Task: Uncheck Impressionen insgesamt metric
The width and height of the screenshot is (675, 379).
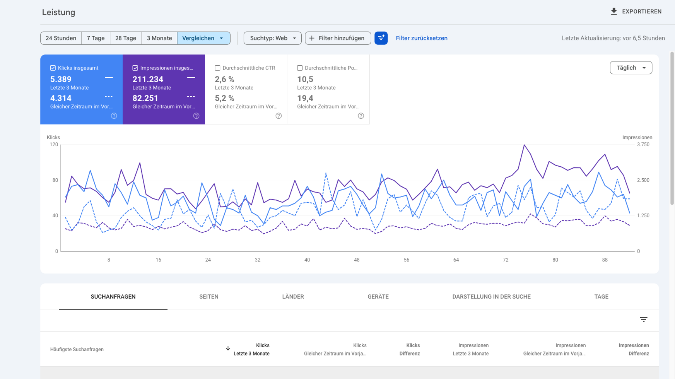Action: (x=135, y=68)
